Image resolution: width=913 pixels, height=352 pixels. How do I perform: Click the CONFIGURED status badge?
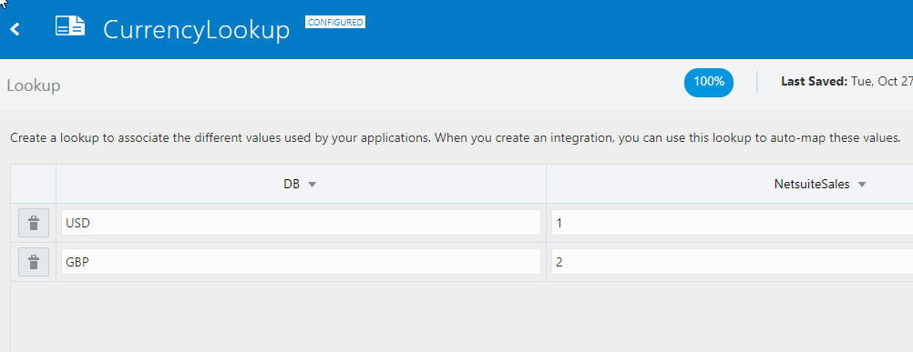[x=335, y=23]
